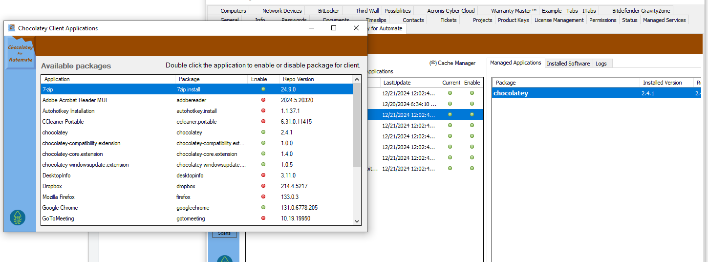The width and height of the screenshot is (708, 262).
Task: Click the teal squid logo icon
Action: point(18,218)
